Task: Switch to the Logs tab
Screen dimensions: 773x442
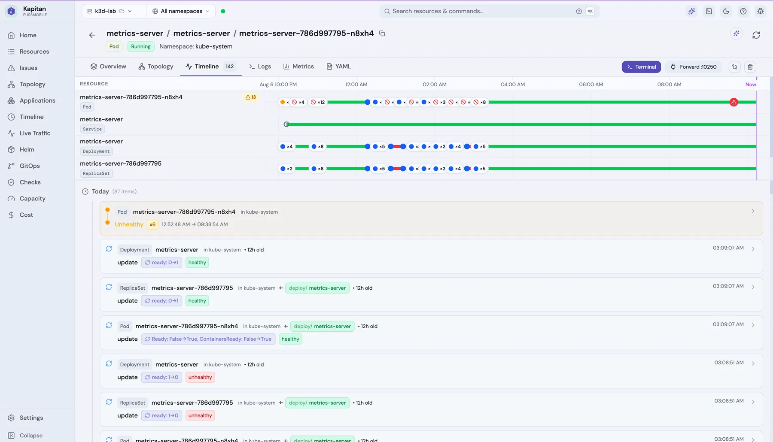Action: tap(260, 67)
